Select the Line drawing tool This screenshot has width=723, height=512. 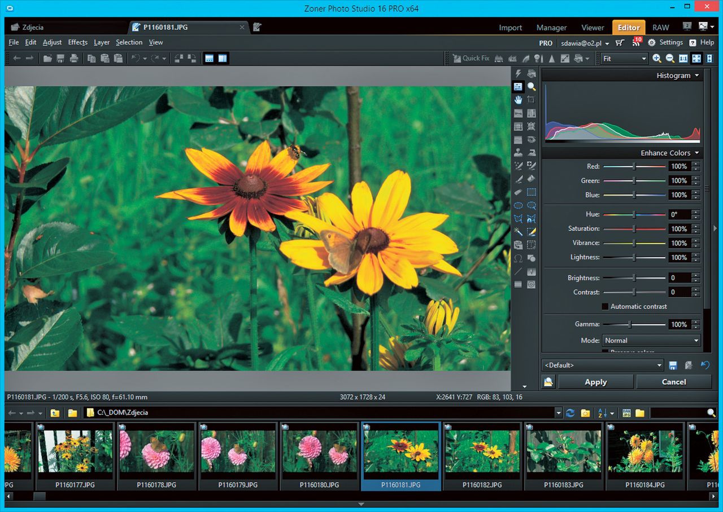click(518, 272)
